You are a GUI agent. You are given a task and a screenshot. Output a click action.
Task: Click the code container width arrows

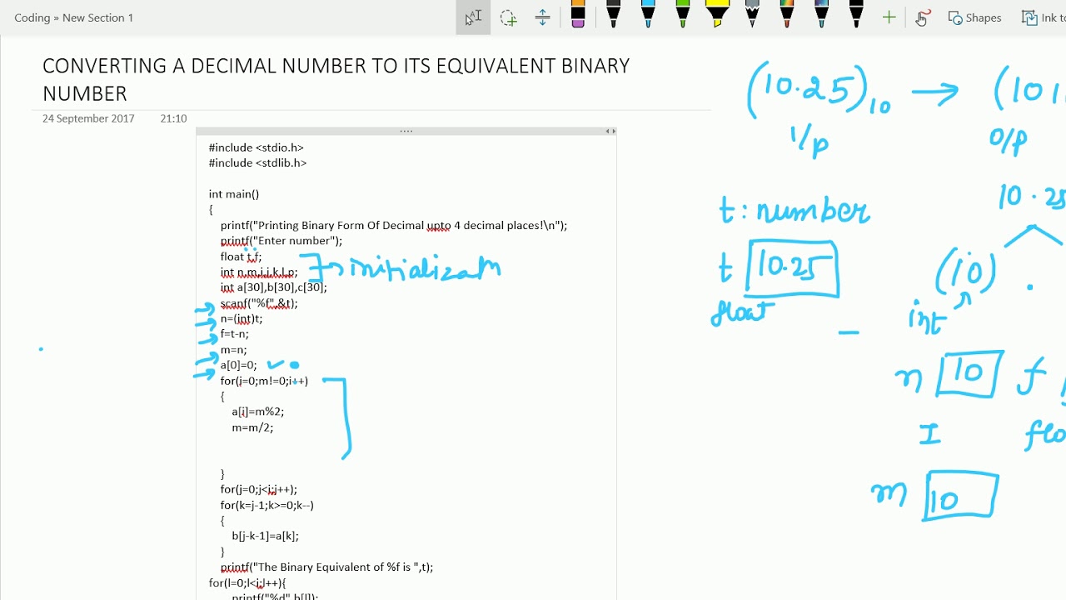tap(610, 131)
